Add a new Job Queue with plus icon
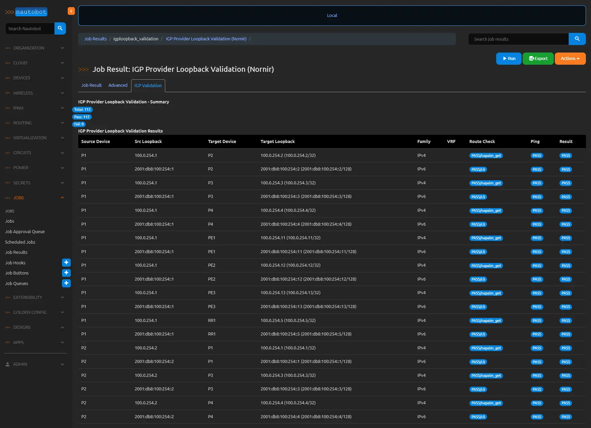Image resolution: width=591 pixels, height=428 pixels. pyautogui.click(x=66, y=283)
